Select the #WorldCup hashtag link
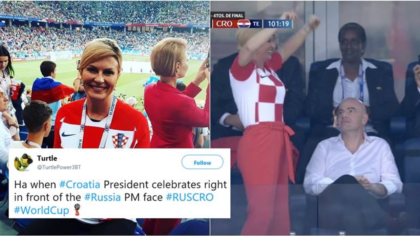The height and width of the screenshot is (236, 420). 41,210
